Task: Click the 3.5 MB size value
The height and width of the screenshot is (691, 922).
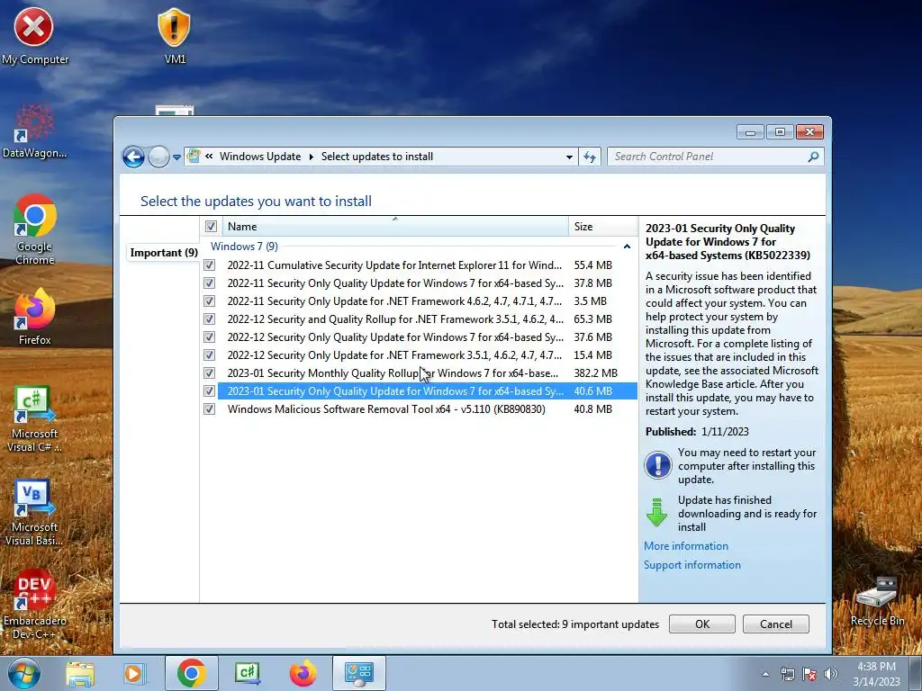Action: tap(591, 301)
